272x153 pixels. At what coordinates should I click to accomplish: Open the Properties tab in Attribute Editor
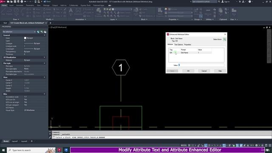[x=187, y=45]
